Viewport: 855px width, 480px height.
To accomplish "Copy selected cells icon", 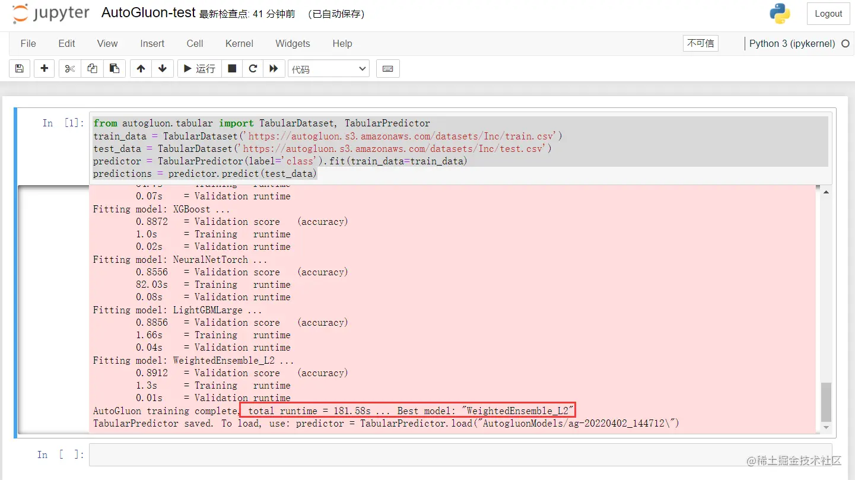I will (x=92, y=69).
